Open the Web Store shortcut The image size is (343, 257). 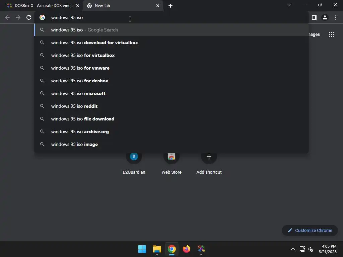[x=171, y=163]
